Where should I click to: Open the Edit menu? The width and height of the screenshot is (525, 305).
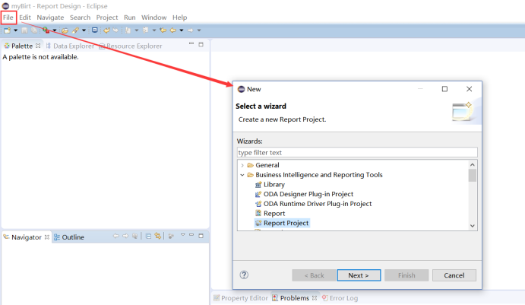[x=25, y=17]
